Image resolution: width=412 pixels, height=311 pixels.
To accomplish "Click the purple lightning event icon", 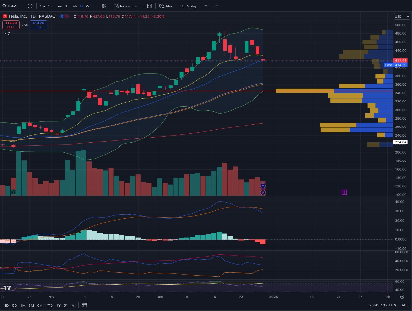I will [x=263, y=192].
